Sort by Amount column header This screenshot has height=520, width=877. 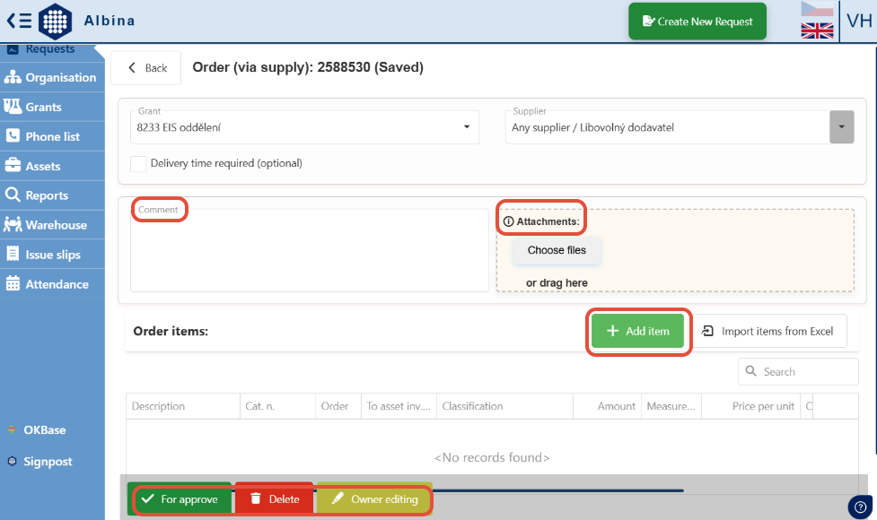(x=607, y=406)
